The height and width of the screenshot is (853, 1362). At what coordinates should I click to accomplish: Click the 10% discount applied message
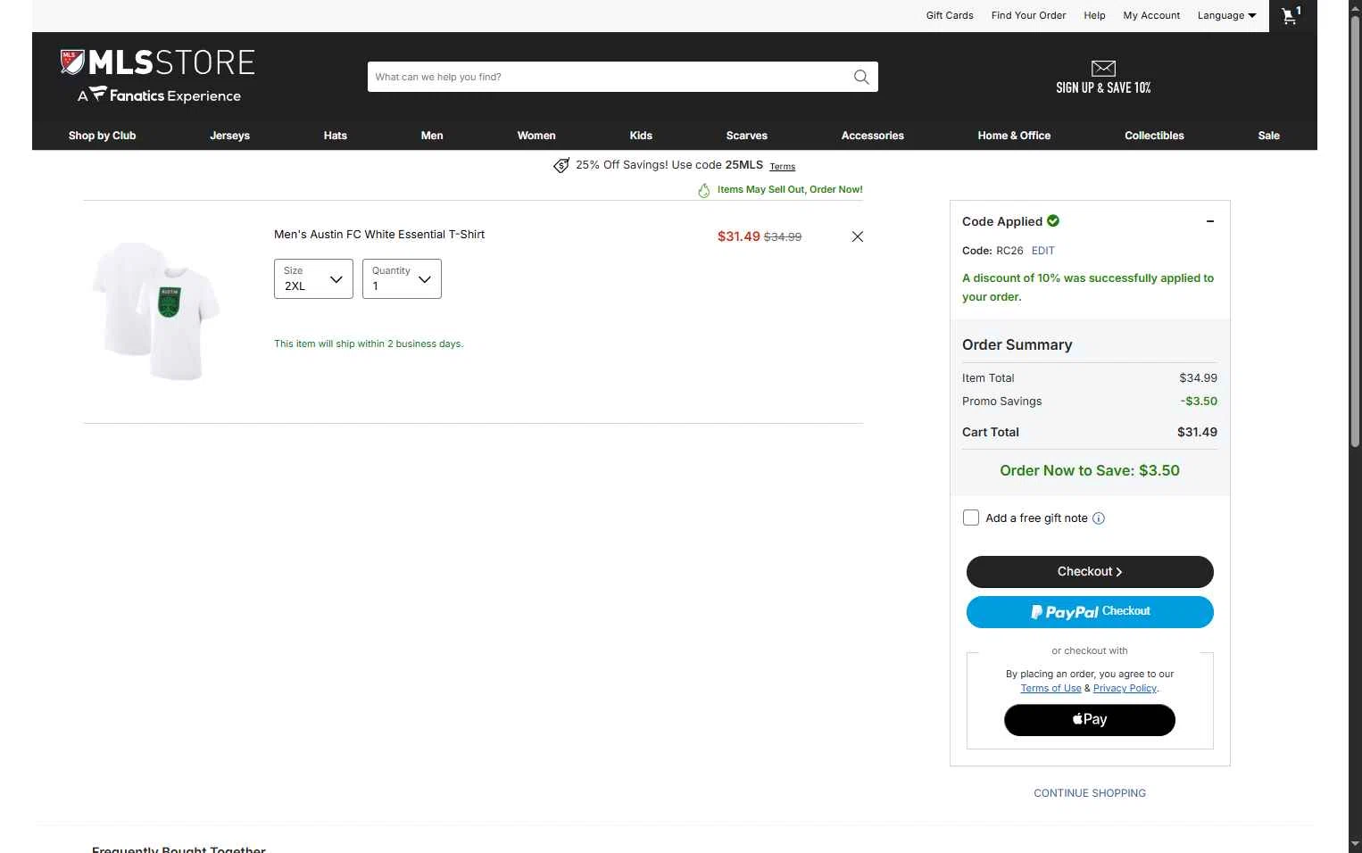tap(1088, 287)
